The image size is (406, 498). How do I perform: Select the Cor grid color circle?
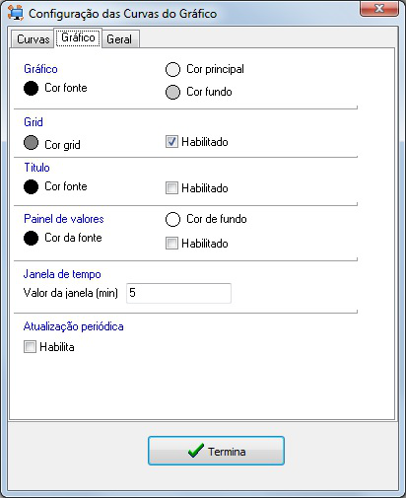[x=31, y=143]
